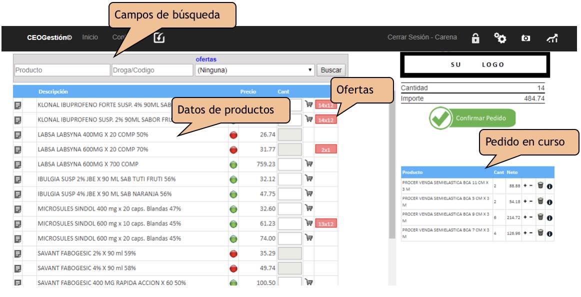Viewport: 581px width, 297px height.
Task: Click the 2x1 offer tag
Action: pos(326,149)
